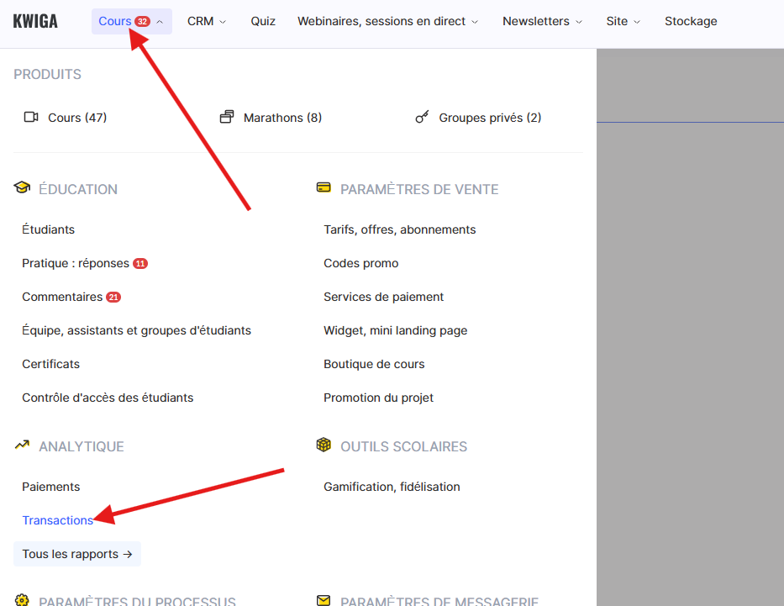
Task: Click the Éducation graduation cap icon
Action: pos(22,187)
